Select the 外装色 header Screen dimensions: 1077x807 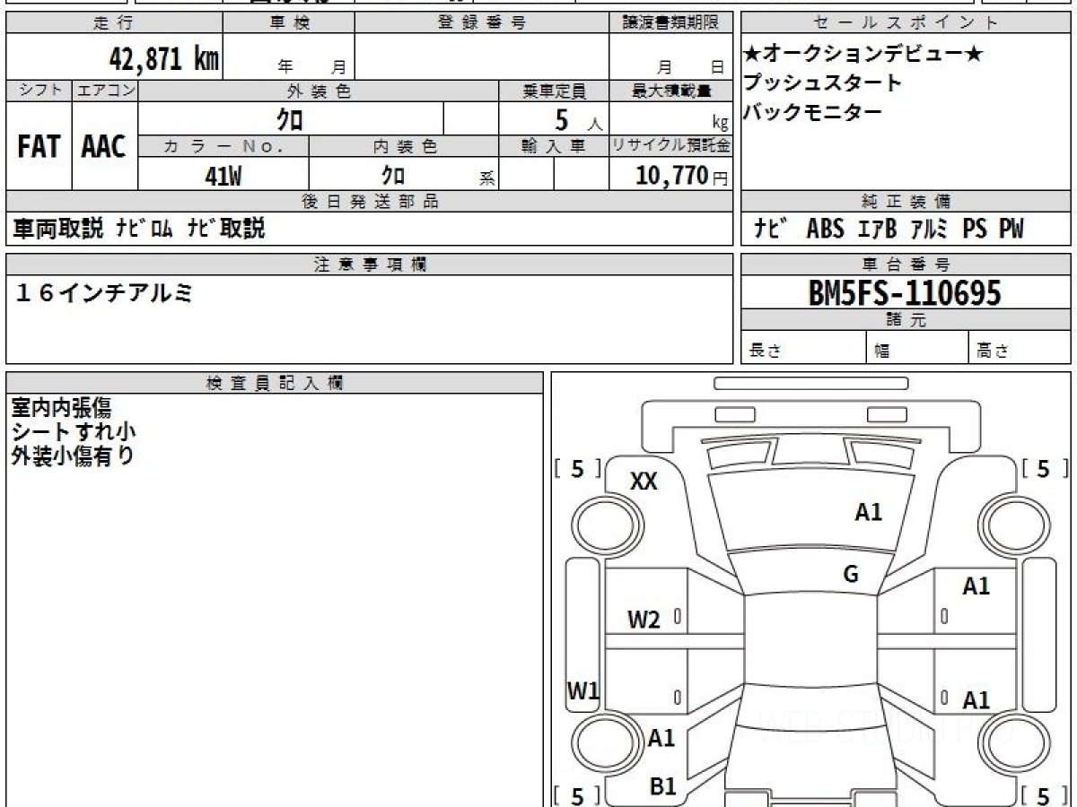click(319, 91)
